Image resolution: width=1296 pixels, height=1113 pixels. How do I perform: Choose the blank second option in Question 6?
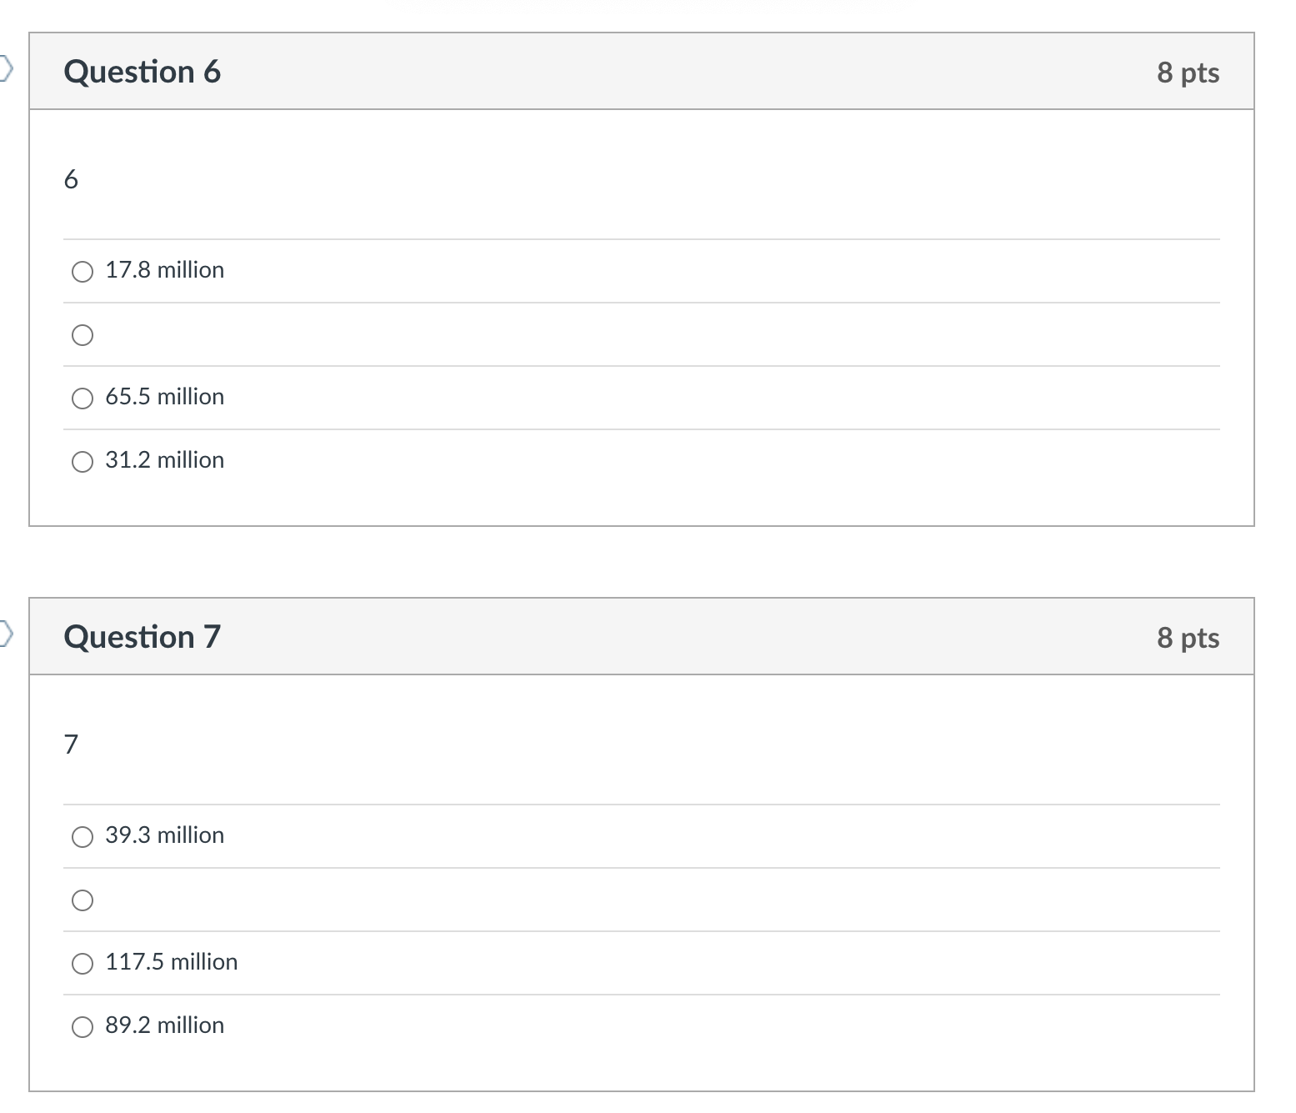click(83, 335)
